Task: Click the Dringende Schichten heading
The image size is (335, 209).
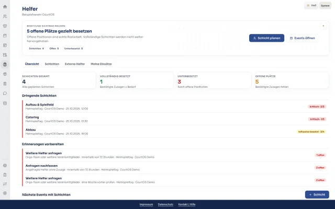Action: point(39,96)
